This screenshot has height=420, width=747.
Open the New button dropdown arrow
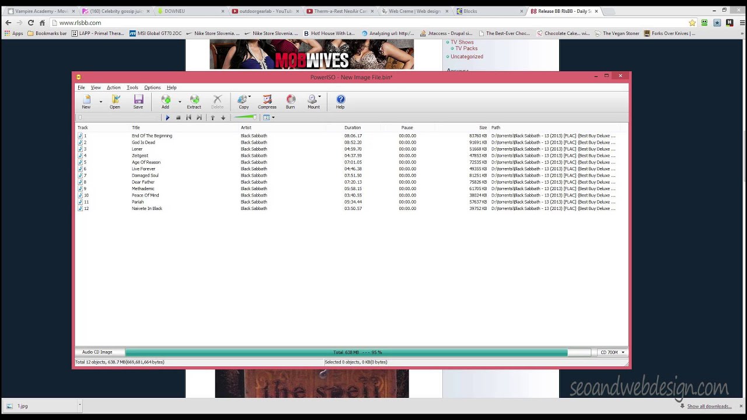(x=100, y=101)
